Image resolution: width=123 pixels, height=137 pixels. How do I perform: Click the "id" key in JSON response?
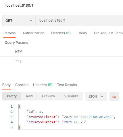click(x=31, y=112)
